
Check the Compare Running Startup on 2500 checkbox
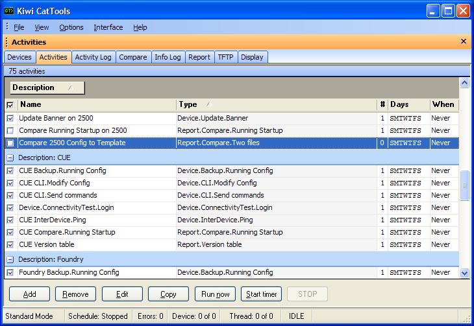click(x=10, y=131)
